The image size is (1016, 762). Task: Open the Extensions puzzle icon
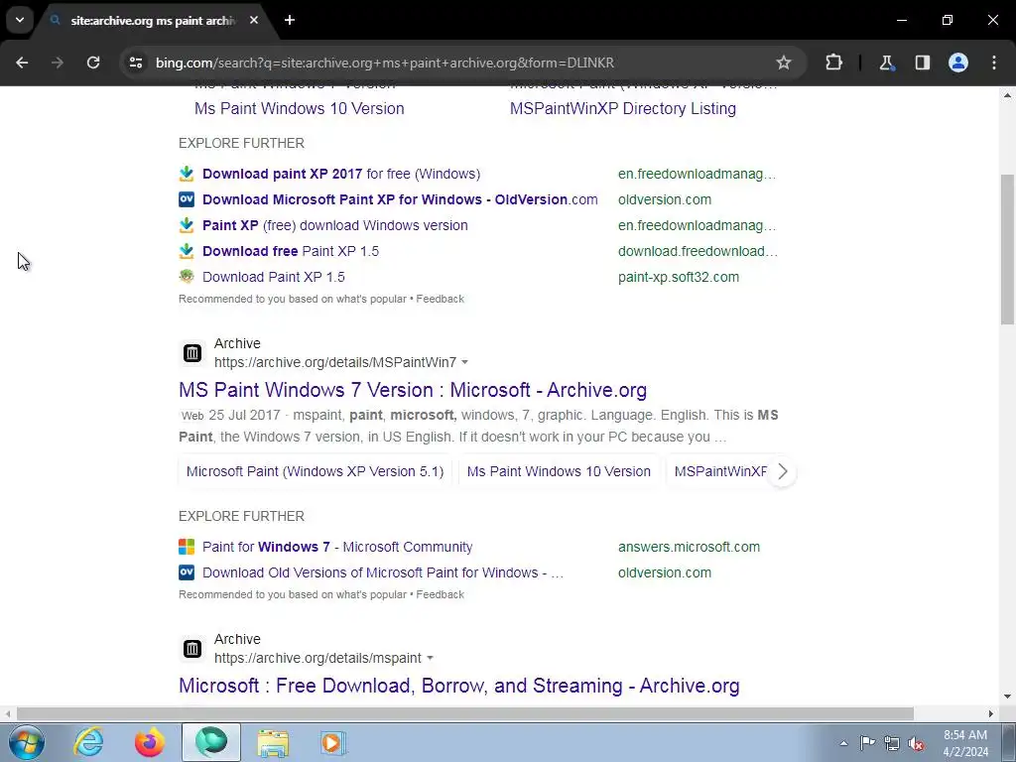coord(833,63)
